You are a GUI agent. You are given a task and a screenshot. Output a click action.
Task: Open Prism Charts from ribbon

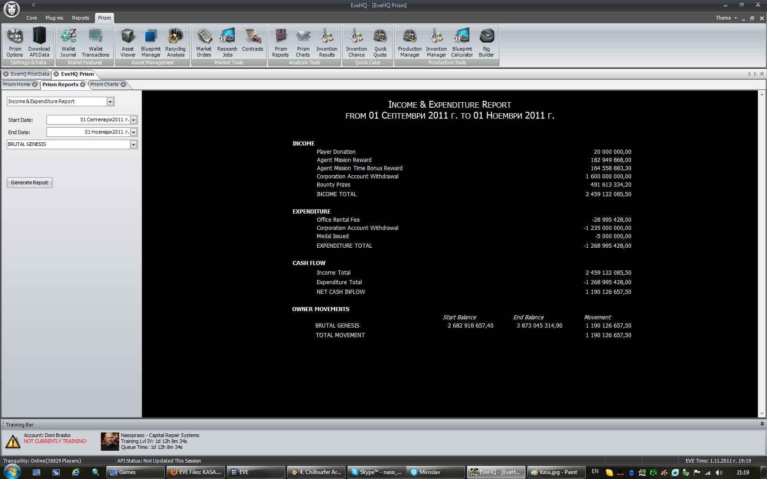(303, 42)
